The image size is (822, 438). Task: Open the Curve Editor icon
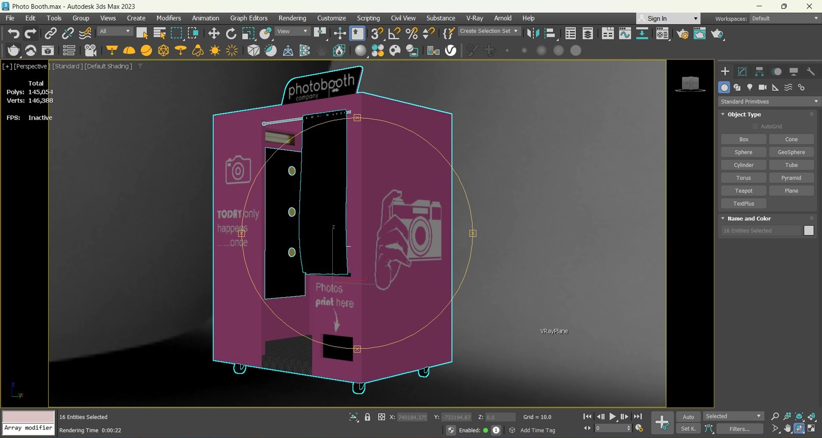coord(625,33)
